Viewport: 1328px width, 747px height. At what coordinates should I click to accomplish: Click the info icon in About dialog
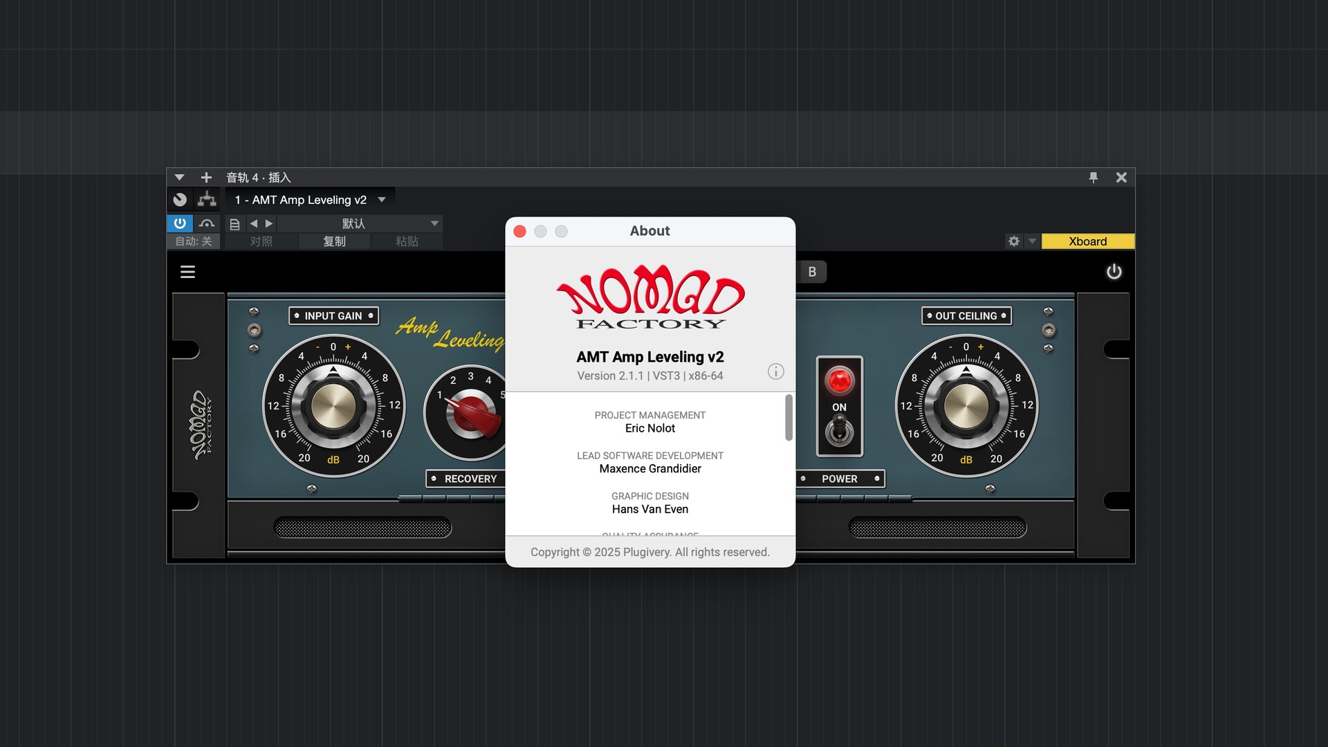(x=775, y=371)
